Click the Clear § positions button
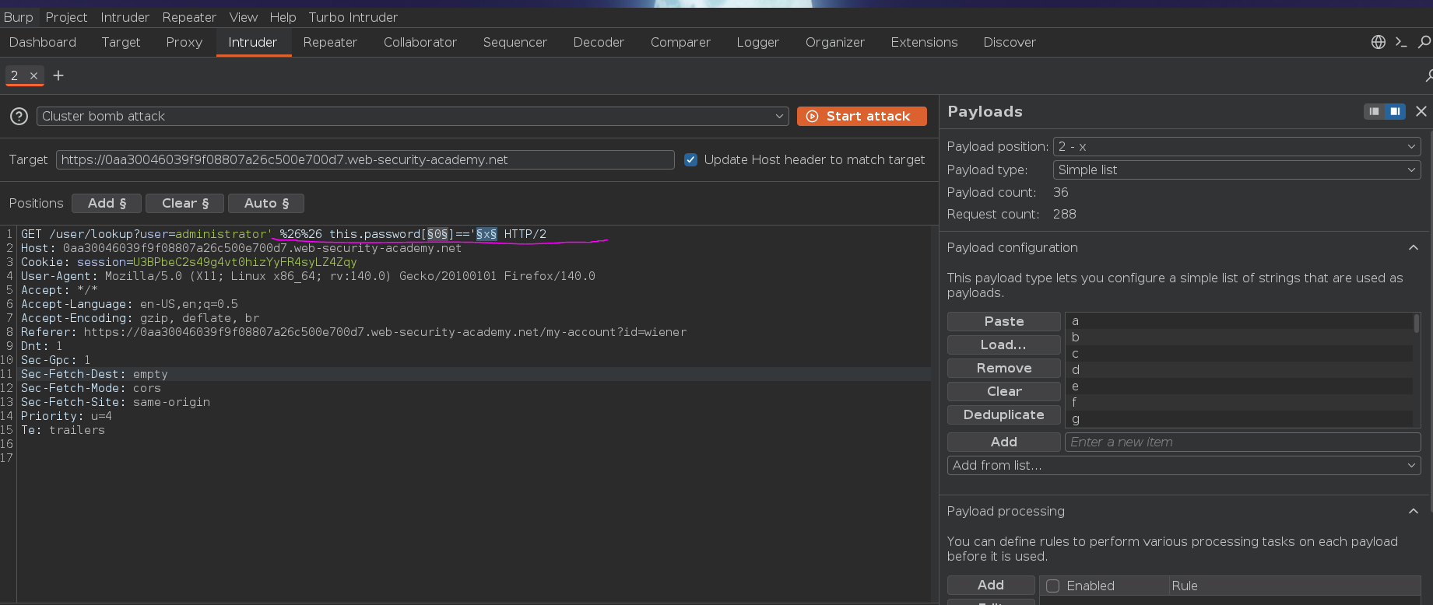1433x605 pixels. point(185,203)
